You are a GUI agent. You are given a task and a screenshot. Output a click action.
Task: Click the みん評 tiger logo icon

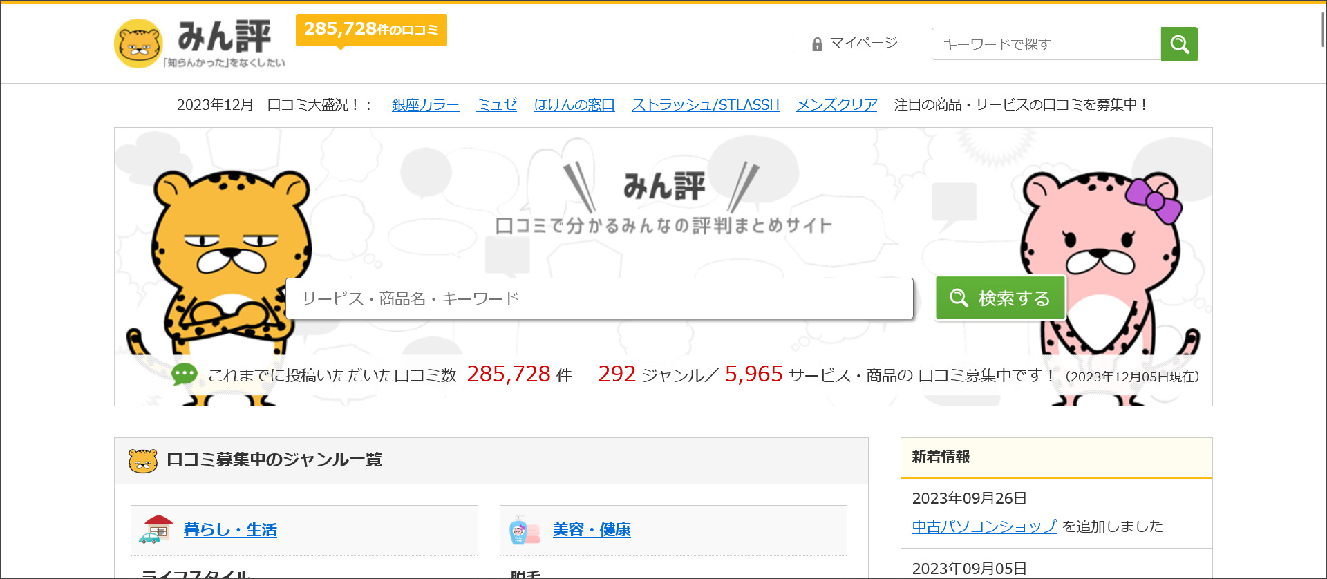click(138, 44)
